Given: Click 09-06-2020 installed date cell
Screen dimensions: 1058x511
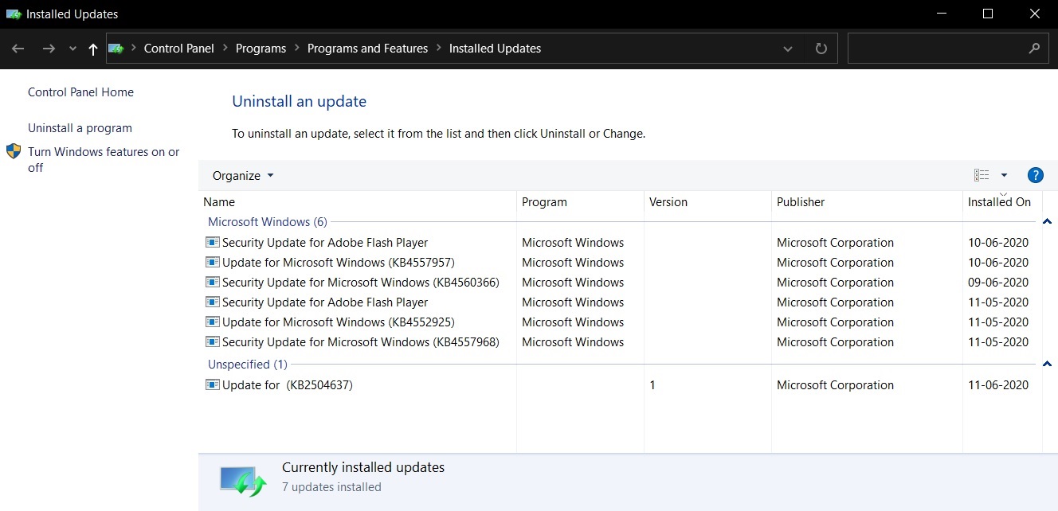Looking at the screenshot, I should click(x=998, y=283).
